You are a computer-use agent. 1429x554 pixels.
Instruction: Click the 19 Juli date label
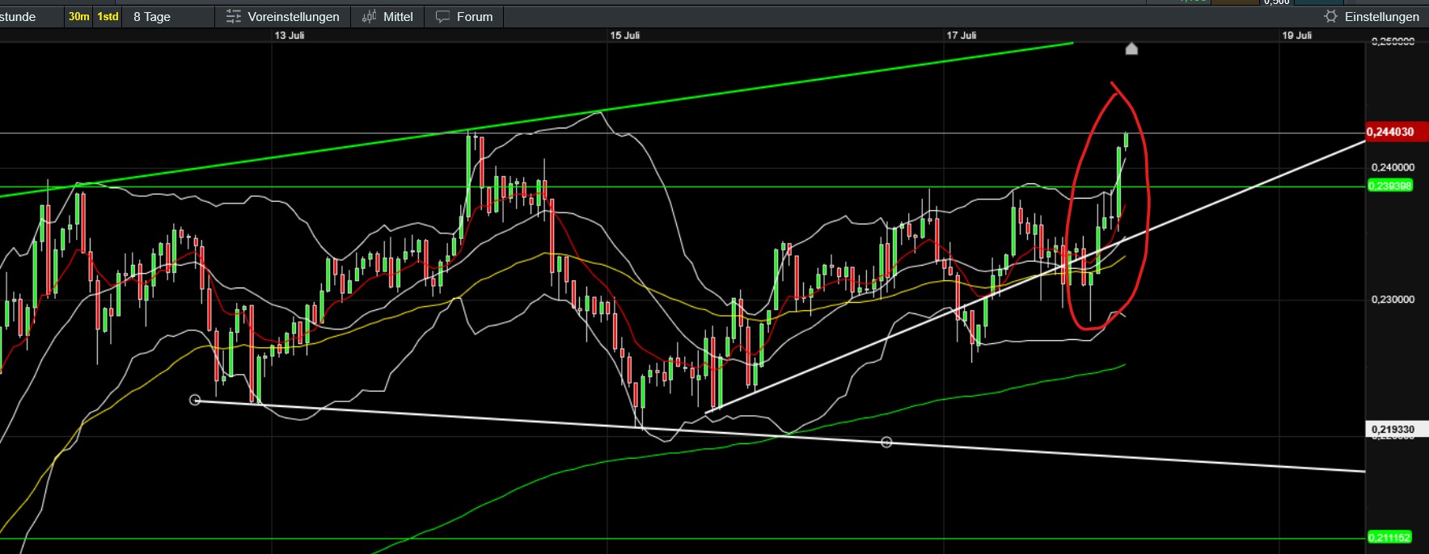pos(1297,36)
